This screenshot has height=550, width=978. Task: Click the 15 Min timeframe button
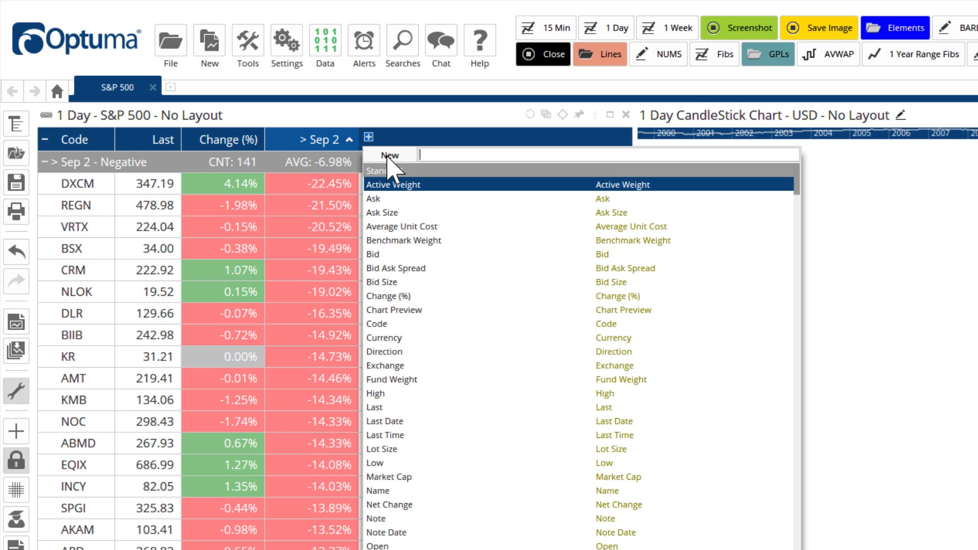[x=546, y=28]
